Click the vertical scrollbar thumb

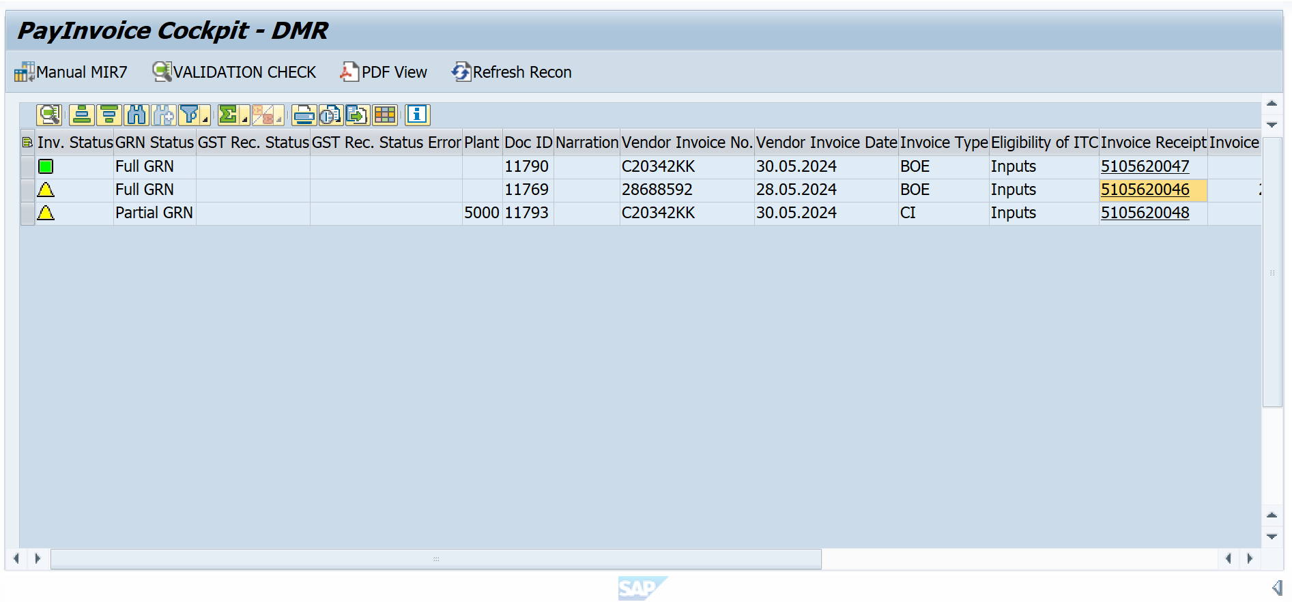pos(1272,272)
